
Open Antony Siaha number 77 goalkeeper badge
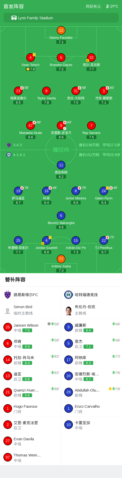[x=61, y=259]
